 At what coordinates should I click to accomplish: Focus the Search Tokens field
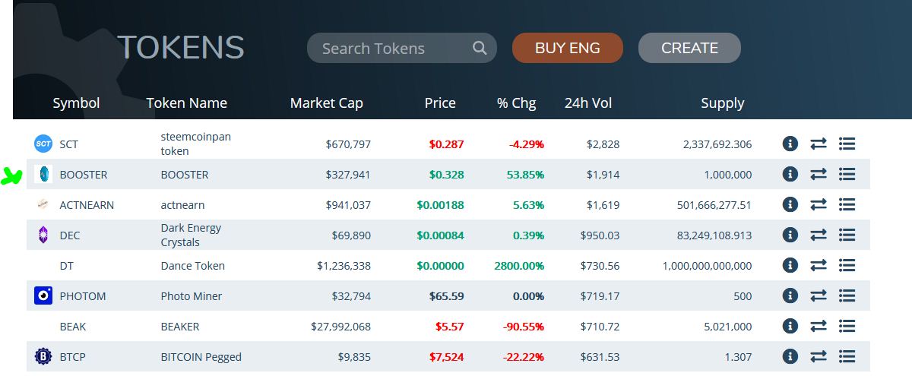[401, 48]
